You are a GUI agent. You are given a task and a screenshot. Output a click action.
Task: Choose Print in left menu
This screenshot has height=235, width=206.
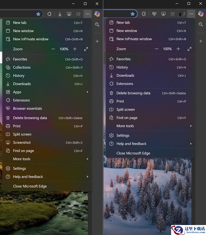(47, 126)
